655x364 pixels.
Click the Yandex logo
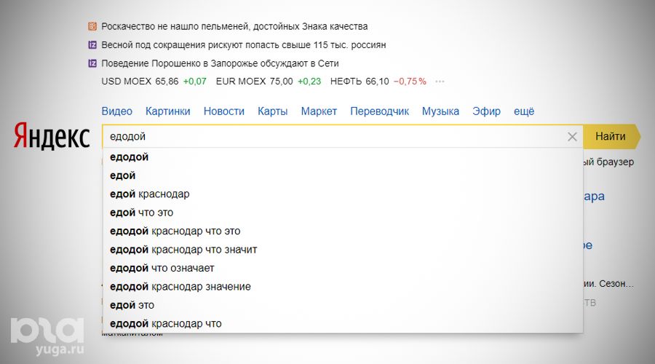coord(51,137)
